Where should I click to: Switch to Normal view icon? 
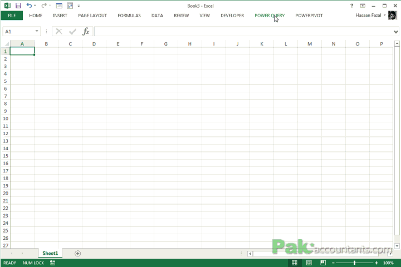pyautogui.click(x=295, y=263)
